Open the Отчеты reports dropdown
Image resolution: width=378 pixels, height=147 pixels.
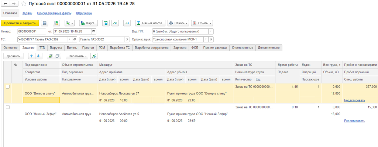coord(202,23)
